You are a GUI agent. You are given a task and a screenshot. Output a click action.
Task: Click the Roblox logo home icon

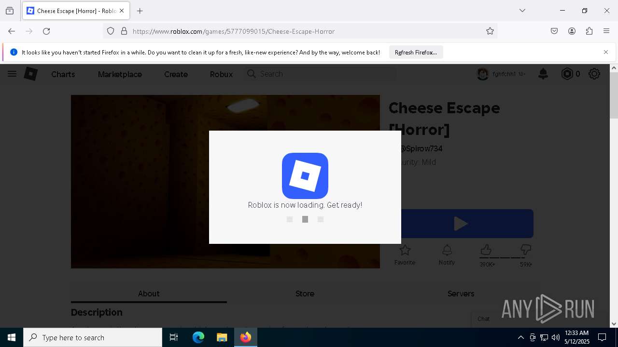(x=31, y=74)
